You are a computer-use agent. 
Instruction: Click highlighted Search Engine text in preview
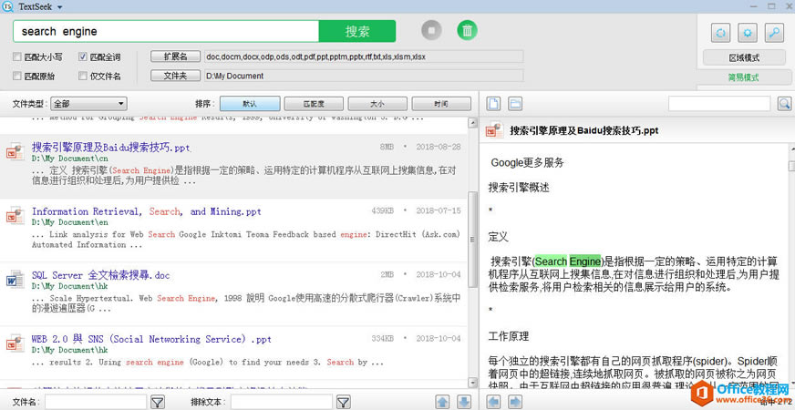568,261
